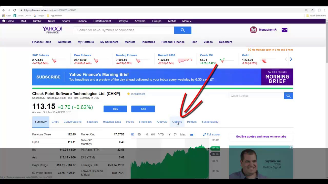
Task: Switch to the Chart tab
Action: pyautogui.click(x=55, y=122)
